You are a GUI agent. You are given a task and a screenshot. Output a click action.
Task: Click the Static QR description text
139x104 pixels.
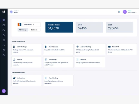click(x=88, y=63)
